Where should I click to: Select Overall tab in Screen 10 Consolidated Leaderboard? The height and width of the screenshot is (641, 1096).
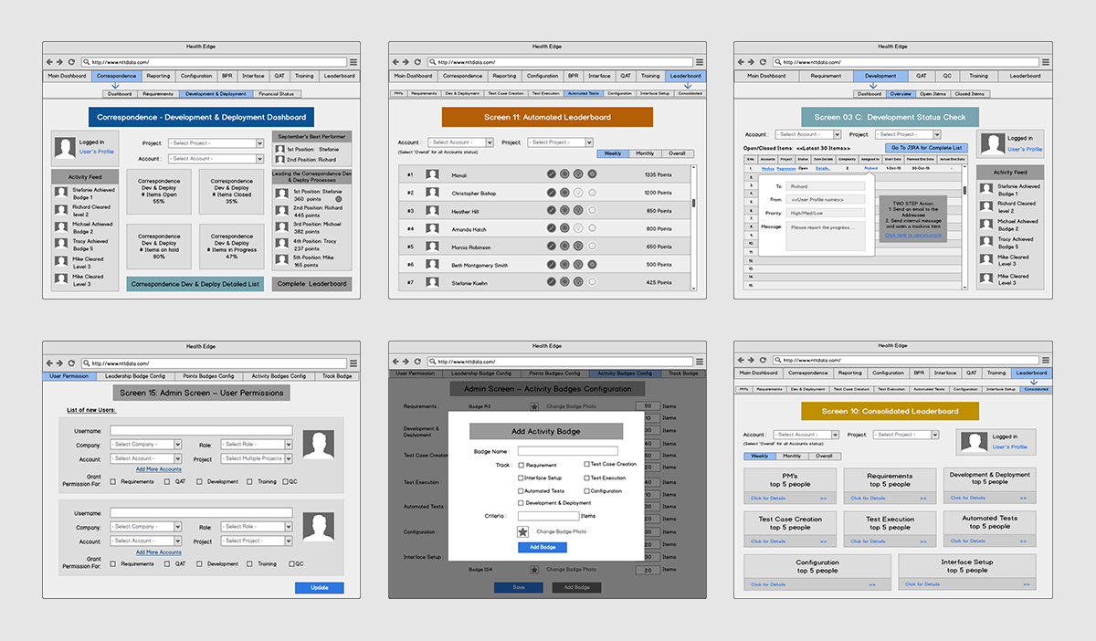[x=824, y=456]
